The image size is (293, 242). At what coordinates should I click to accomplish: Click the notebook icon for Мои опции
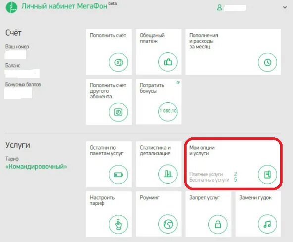(x=267, y=174)
